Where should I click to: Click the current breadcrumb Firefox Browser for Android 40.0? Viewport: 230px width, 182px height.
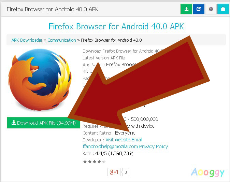(x=111, y=40)
